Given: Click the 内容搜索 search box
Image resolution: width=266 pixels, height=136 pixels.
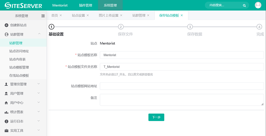Looking at the screenshot, I should (x=223, y=5).
